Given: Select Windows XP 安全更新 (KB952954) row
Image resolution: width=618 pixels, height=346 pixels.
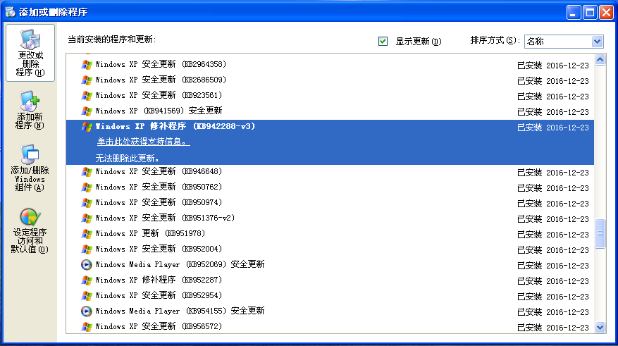Looking at the screenshot, I should (330, 295).
